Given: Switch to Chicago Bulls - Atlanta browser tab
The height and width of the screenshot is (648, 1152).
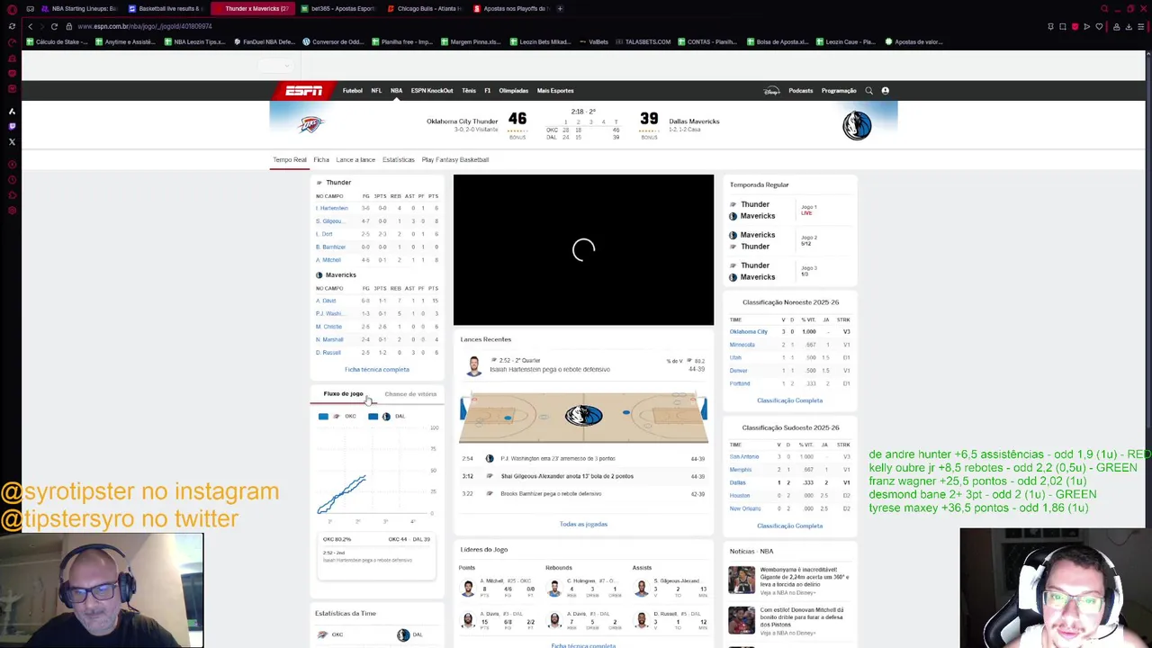Looking at the screenshot, I should tap(423, 8).
